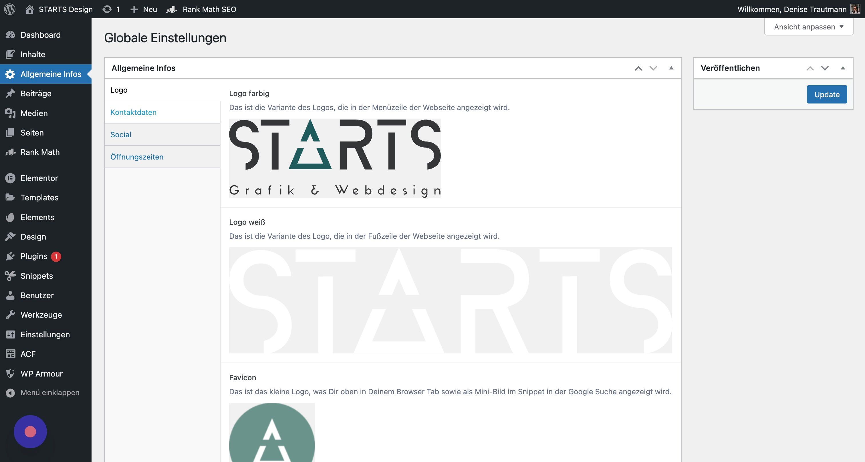This screenshot has height=462, width=865.
Task: Click the plus icon beside Neu
Action: click(x=134, y=9)
